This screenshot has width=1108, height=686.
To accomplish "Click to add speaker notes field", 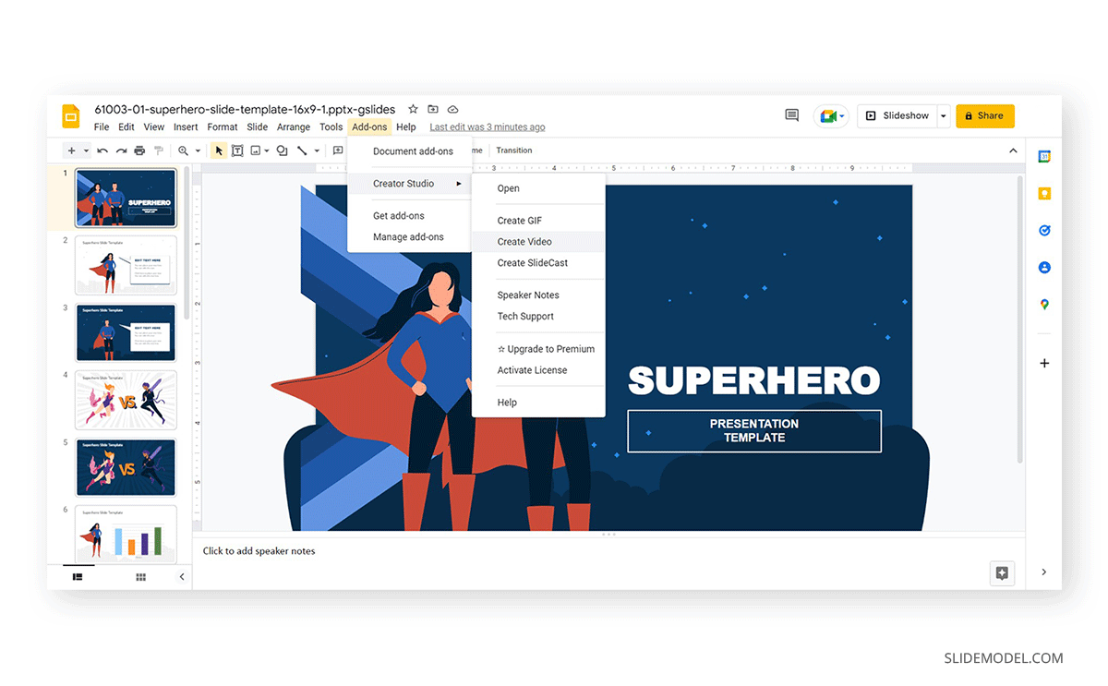I will pyautogui.click(x=609, y=551).
